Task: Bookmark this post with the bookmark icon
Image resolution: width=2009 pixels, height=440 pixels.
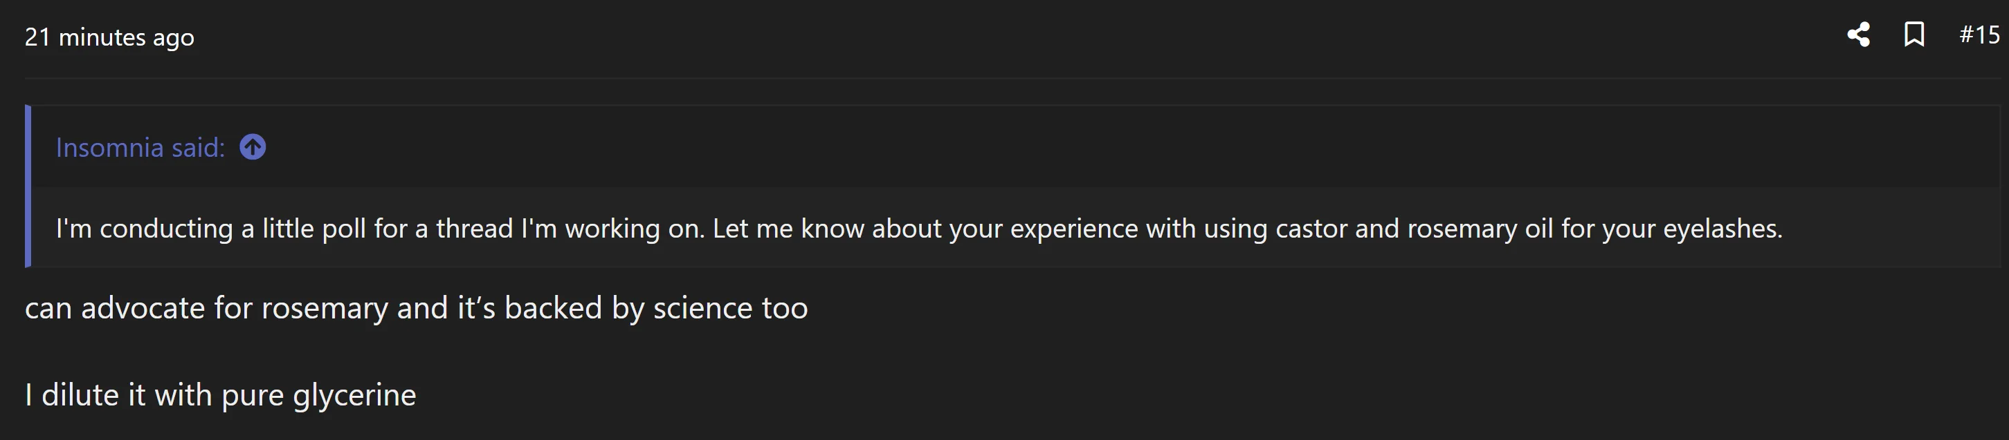Action: click(x=1914, y=35)
